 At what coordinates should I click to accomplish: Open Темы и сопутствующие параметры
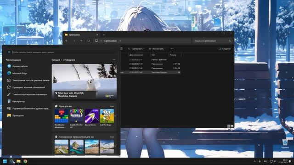pos(28,94)
